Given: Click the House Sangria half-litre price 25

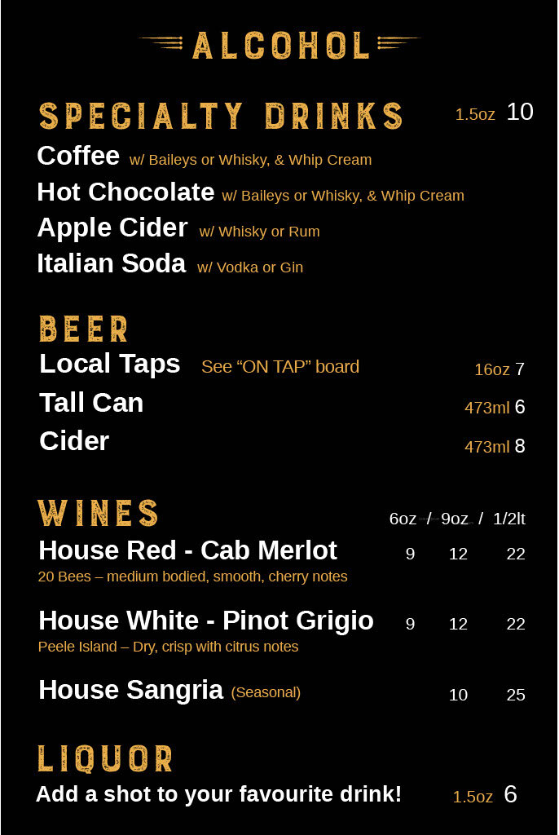Looking at the screenshot, I should 515,695.
